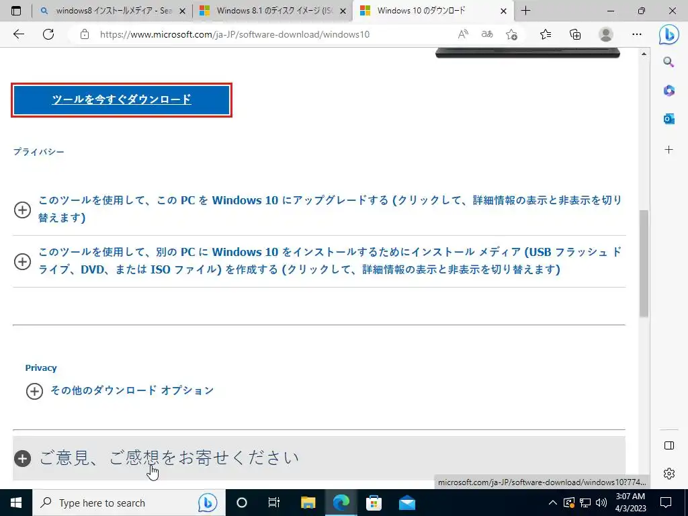Open the Windows Start menu
688x516 pixels.
(16, 503)
